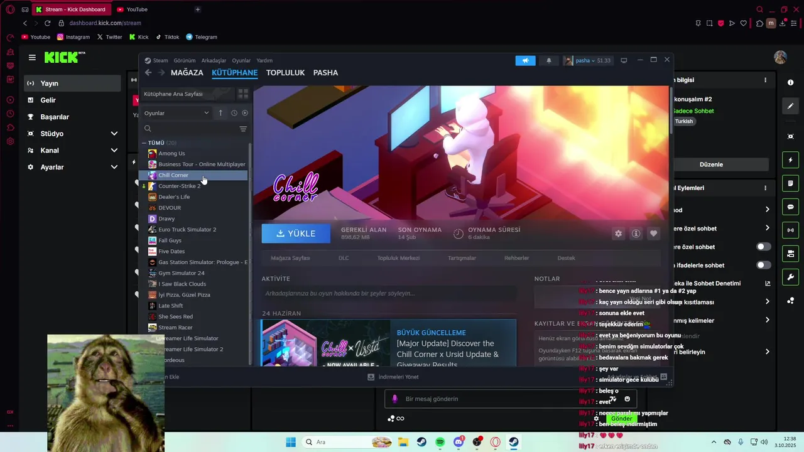Expand the 'kelimeler' chevron row in Kick panel

768,320
